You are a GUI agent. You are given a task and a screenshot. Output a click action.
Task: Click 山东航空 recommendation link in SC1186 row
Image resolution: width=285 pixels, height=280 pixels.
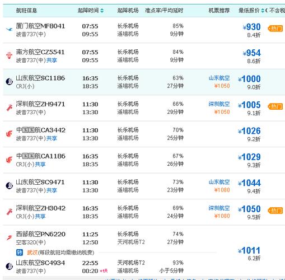click(219, 78)
